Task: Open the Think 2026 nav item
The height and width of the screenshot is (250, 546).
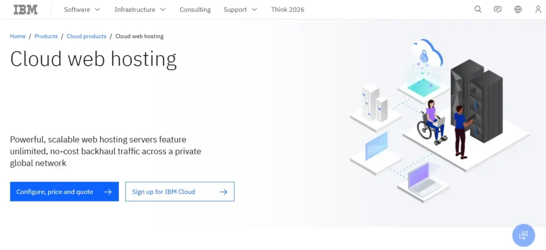Action: click(x=287, y=10)
